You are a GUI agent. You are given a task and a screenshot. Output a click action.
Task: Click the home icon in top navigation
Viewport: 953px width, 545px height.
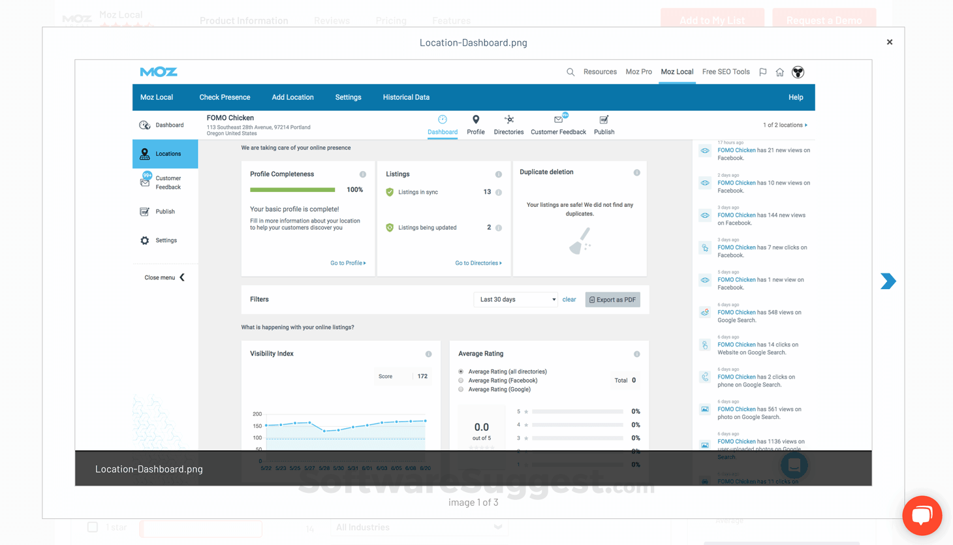779,72
